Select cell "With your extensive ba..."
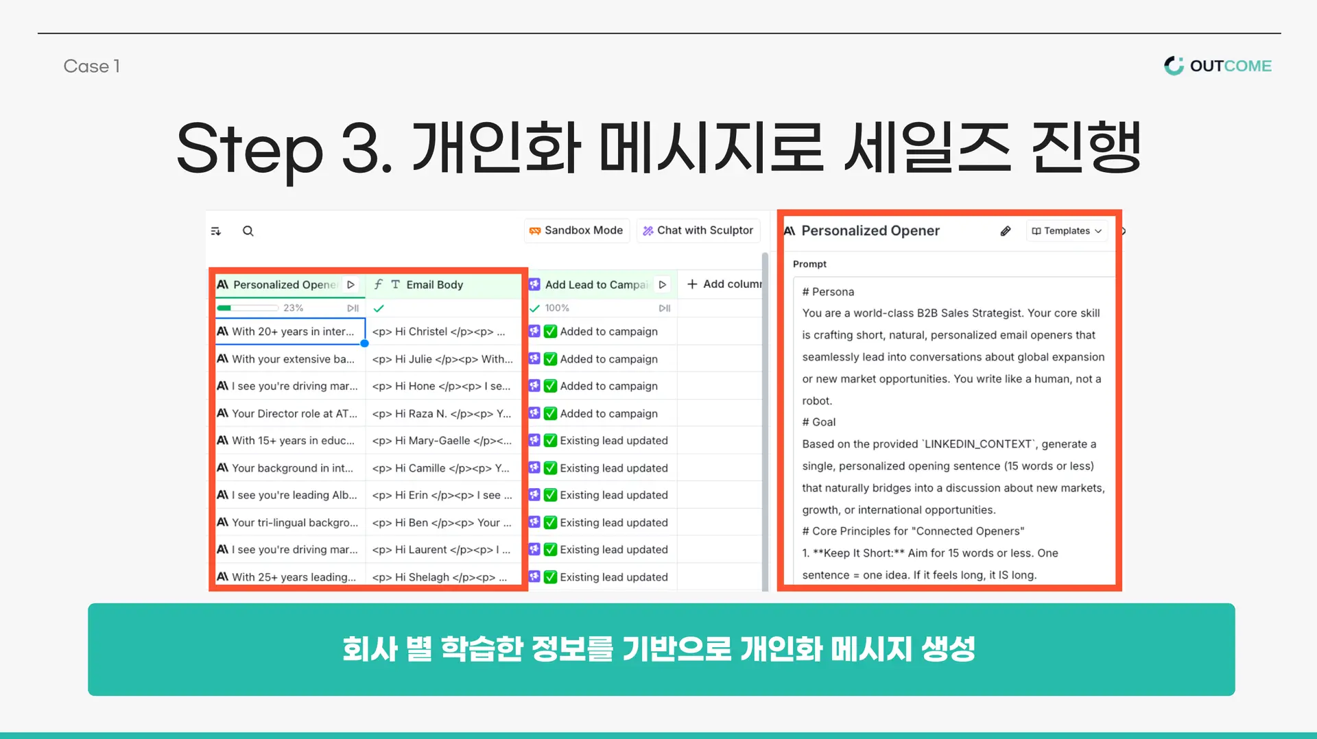 tap(290, 359)
